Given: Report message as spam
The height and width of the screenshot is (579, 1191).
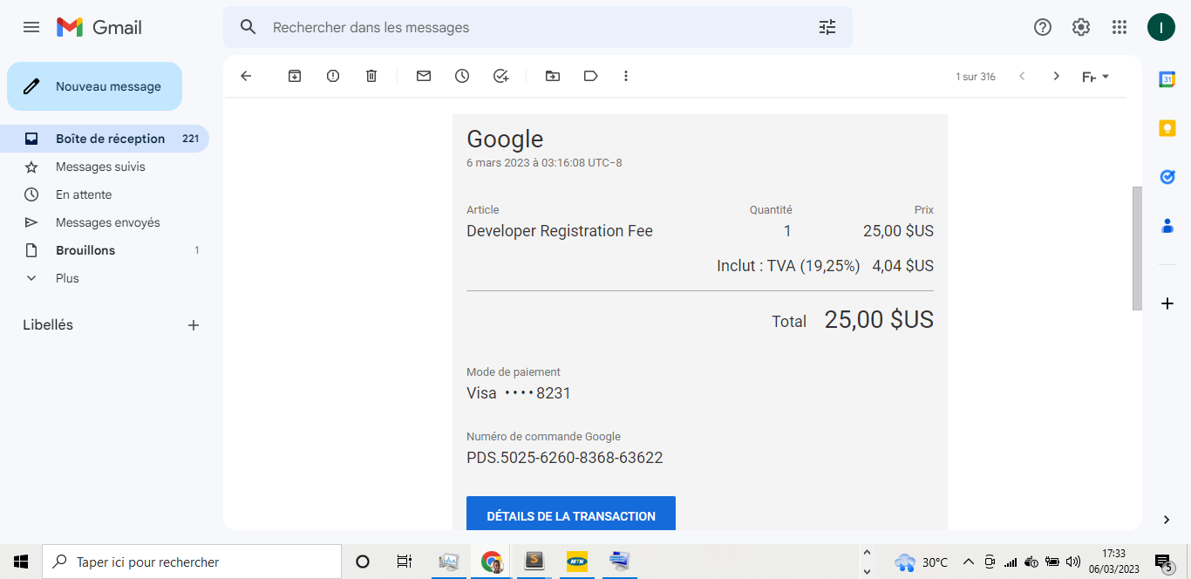Looking at the screenshot, I should (333, 76).
